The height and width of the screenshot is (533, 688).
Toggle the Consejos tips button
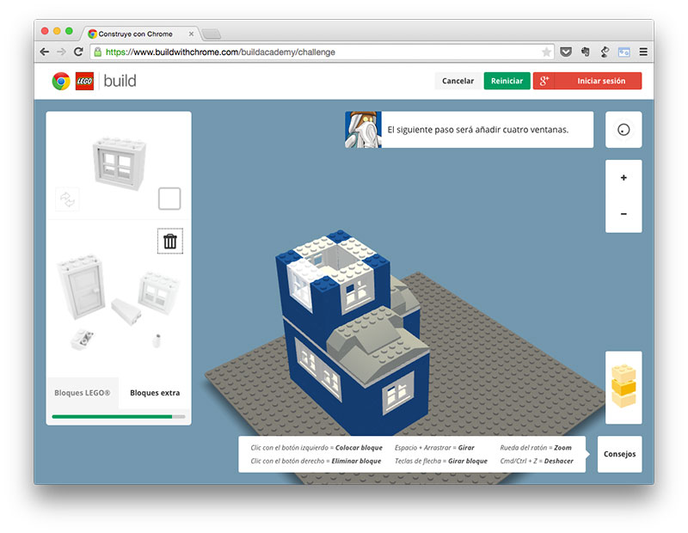coord(619,454)
